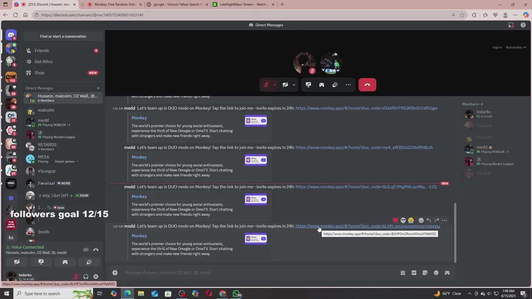Image resolution: width=532 pixels, height=299 pixels.
Task: Open soundboard in call controls
Action: (335, 85)
